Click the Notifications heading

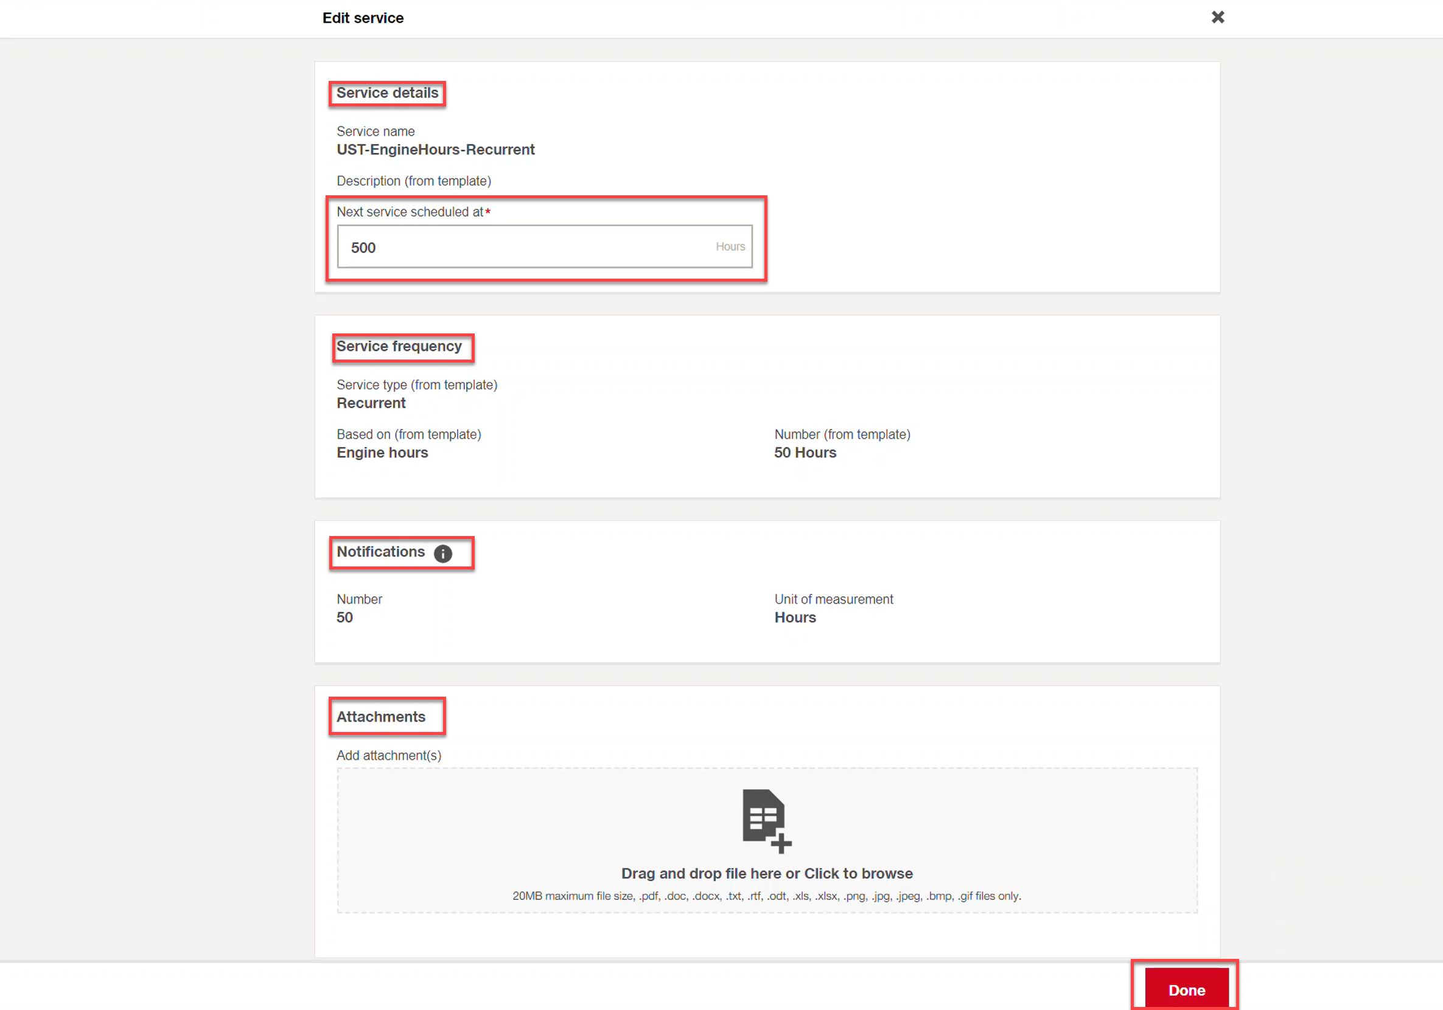[381, 551]
